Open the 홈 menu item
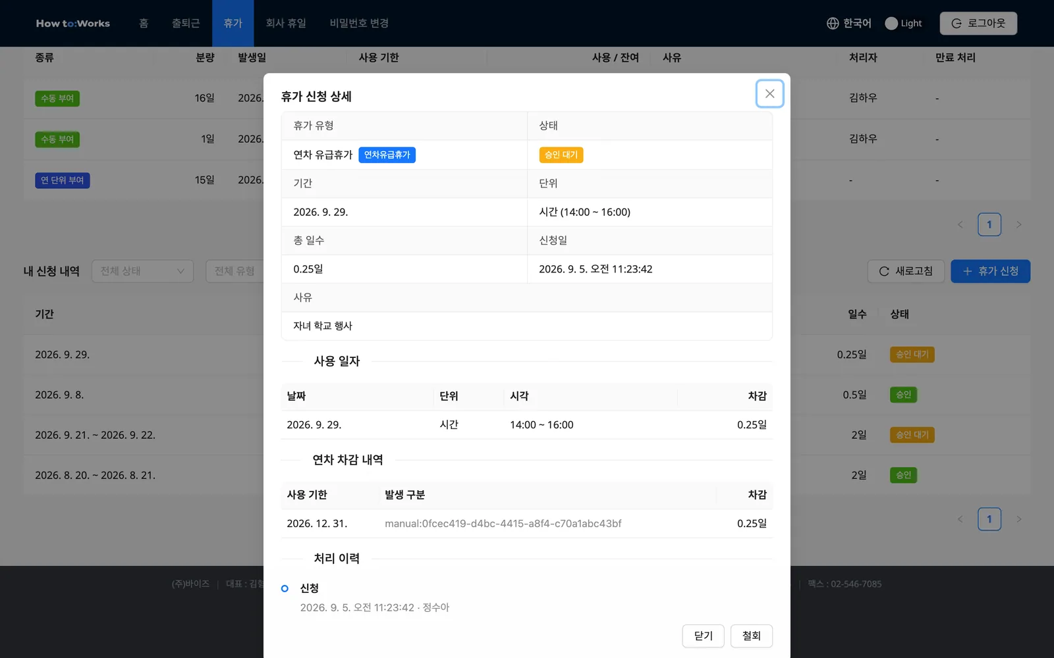Screen dimensions: 1054x658 [144, 23]
